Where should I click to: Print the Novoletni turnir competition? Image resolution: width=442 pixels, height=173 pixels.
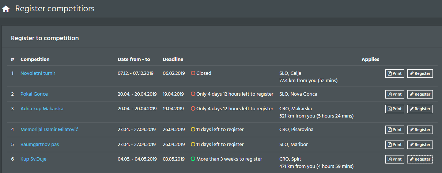(x=394, y=73)
